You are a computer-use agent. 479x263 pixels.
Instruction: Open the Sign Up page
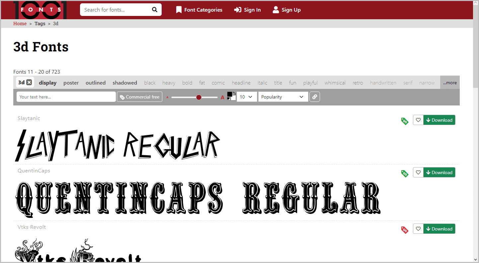(286, 10)
